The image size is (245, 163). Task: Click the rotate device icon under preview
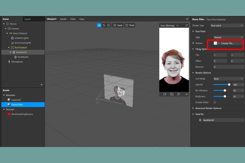pyautogui.click(x=179, y=94)
